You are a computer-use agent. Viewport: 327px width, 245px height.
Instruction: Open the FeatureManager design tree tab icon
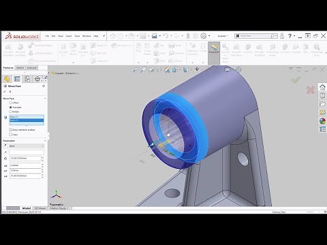[7, 79]
